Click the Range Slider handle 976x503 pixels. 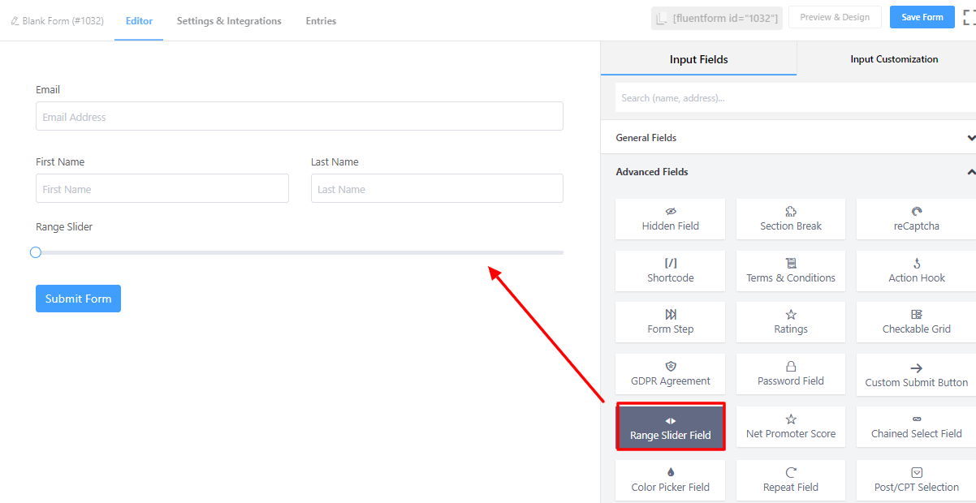click(x=36, y=252)
